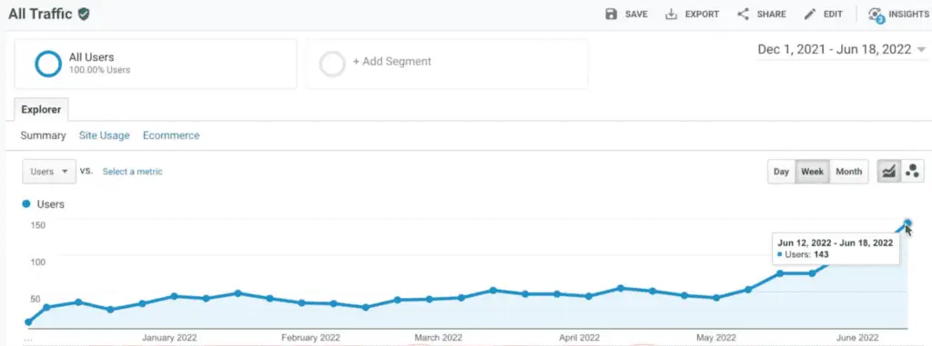Open the Users metric dropdown
The image size is (932, 346).
coord(49,172)
